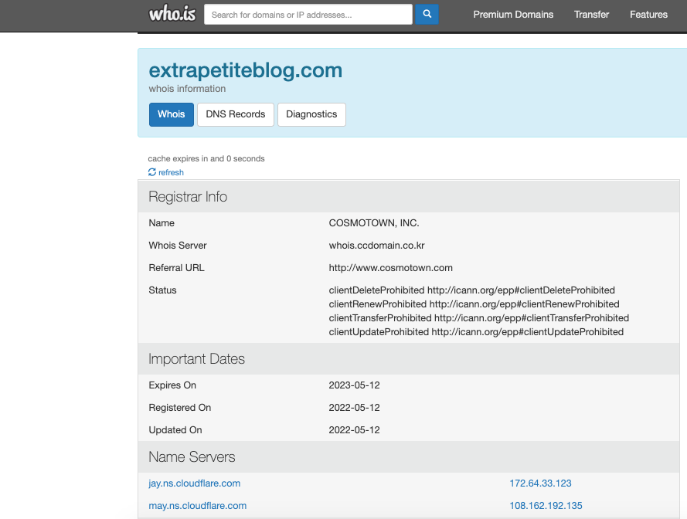Open the Diagnostics tab

pos(311,114)
